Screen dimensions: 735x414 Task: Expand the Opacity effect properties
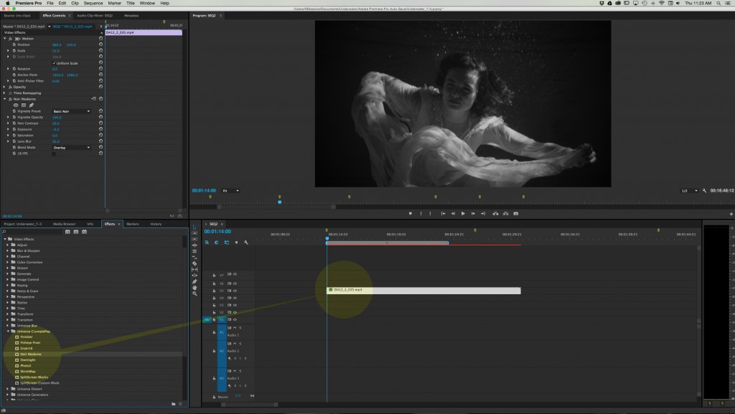5,87
